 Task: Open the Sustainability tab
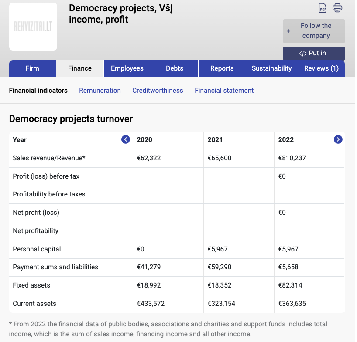(271, 68)
